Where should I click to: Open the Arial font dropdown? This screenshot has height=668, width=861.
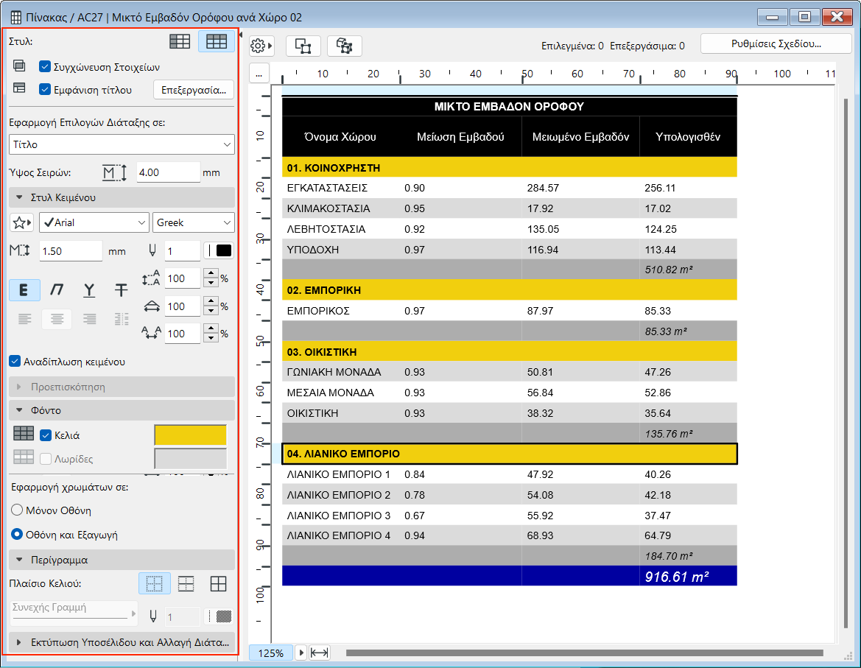94,222
